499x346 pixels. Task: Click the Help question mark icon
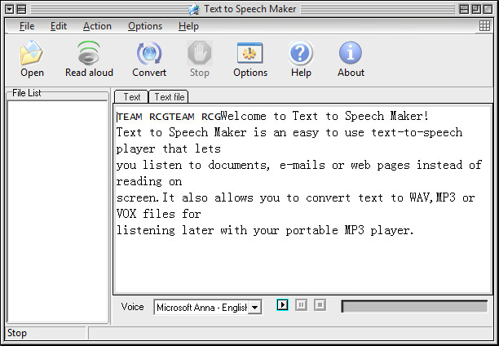point(300,53)
